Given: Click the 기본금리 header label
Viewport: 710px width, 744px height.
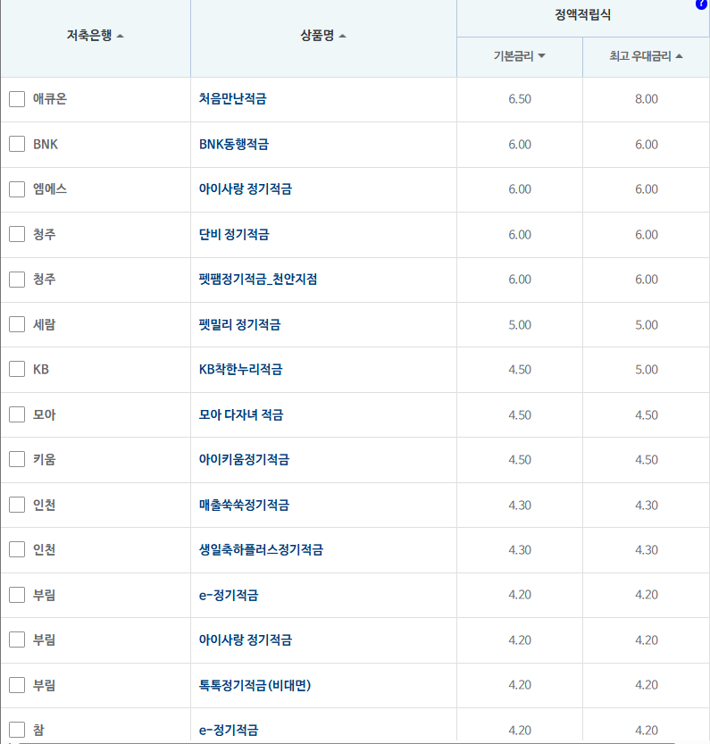Looking at the screenshot, I should tap(514, 56).
